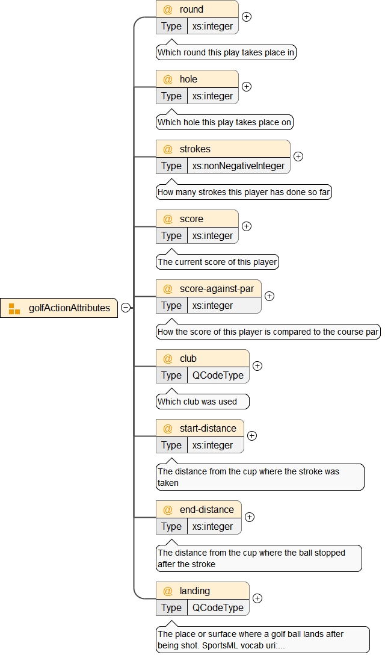This screenshot has width=385, height=655.
Task: Select the score-against-par attribute name
Action: coord(217,289)
